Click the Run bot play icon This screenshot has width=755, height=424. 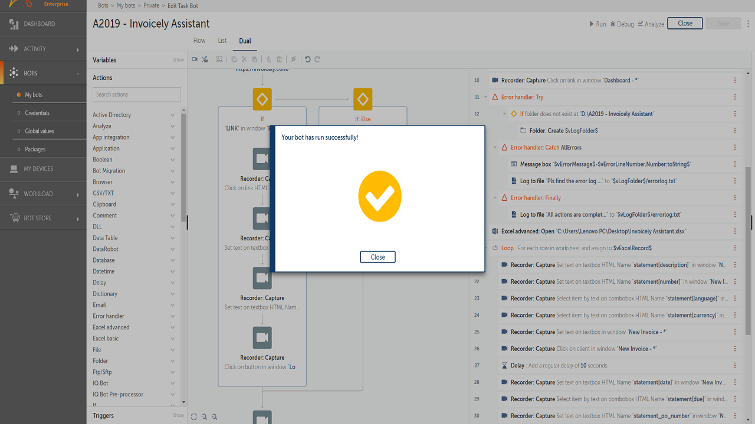592,24
